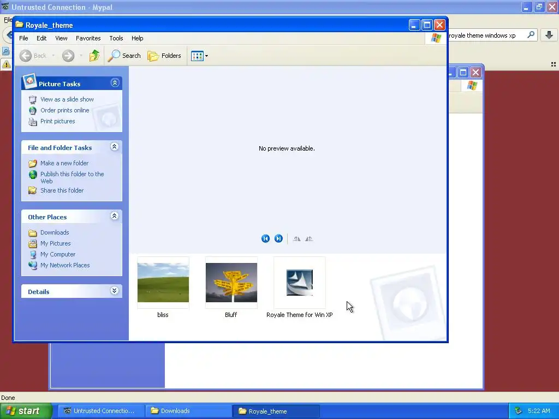Click View as a slide show
The height and width of the screenshot is (419, 559).
67,99
